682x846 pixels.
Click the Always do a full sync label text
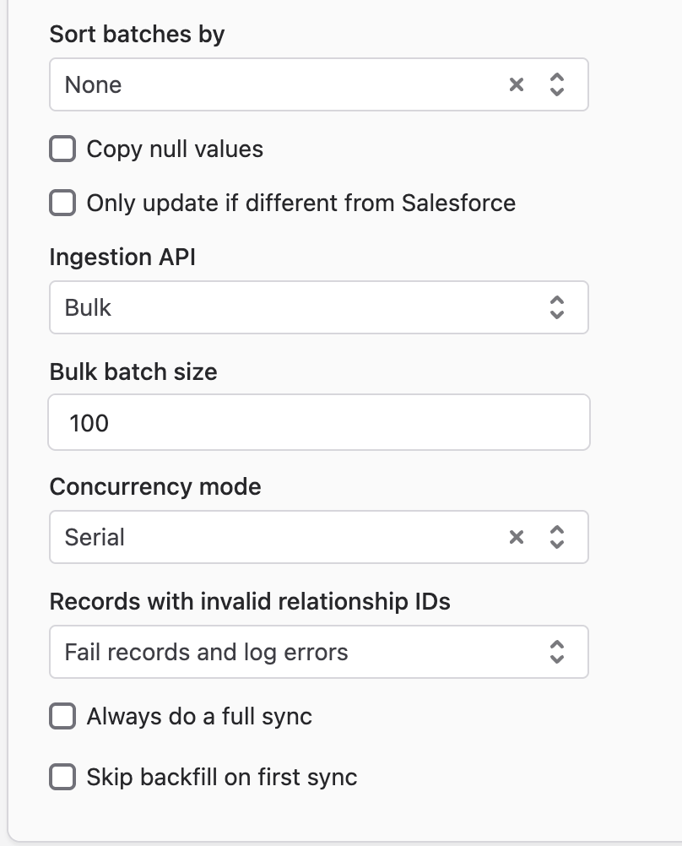199,717
